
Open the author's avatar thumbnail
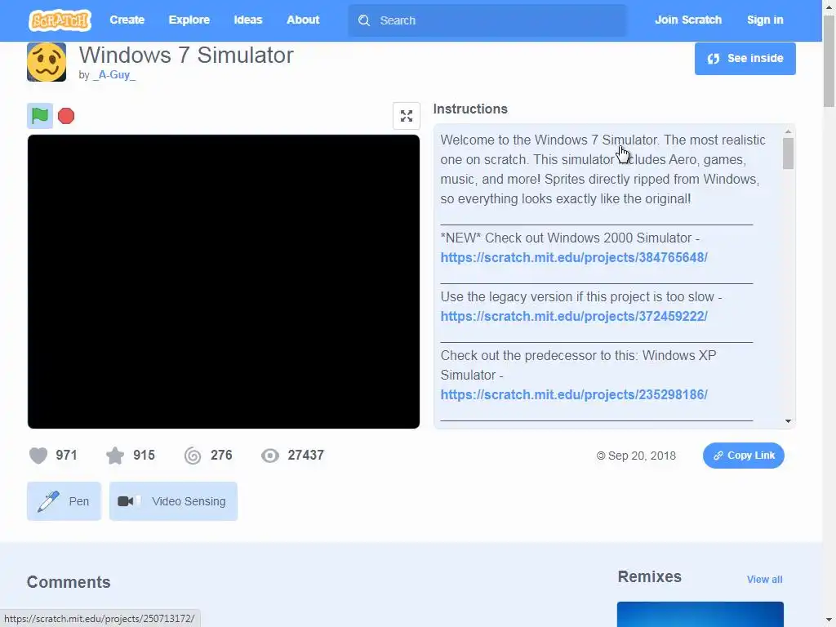(x=47, y=62)
